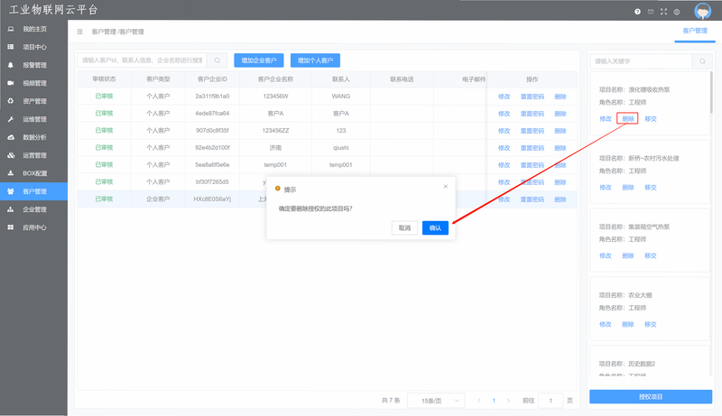The width and height of the screenshot is (722, 416).
Task: Open the 15条/页 page size dropdown
Action: (x=436, y=401)
